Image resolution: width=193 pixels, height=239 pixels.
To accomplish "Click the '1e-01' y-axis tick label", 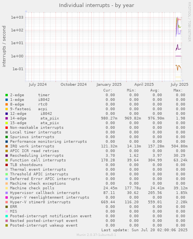I will (18, 69).
